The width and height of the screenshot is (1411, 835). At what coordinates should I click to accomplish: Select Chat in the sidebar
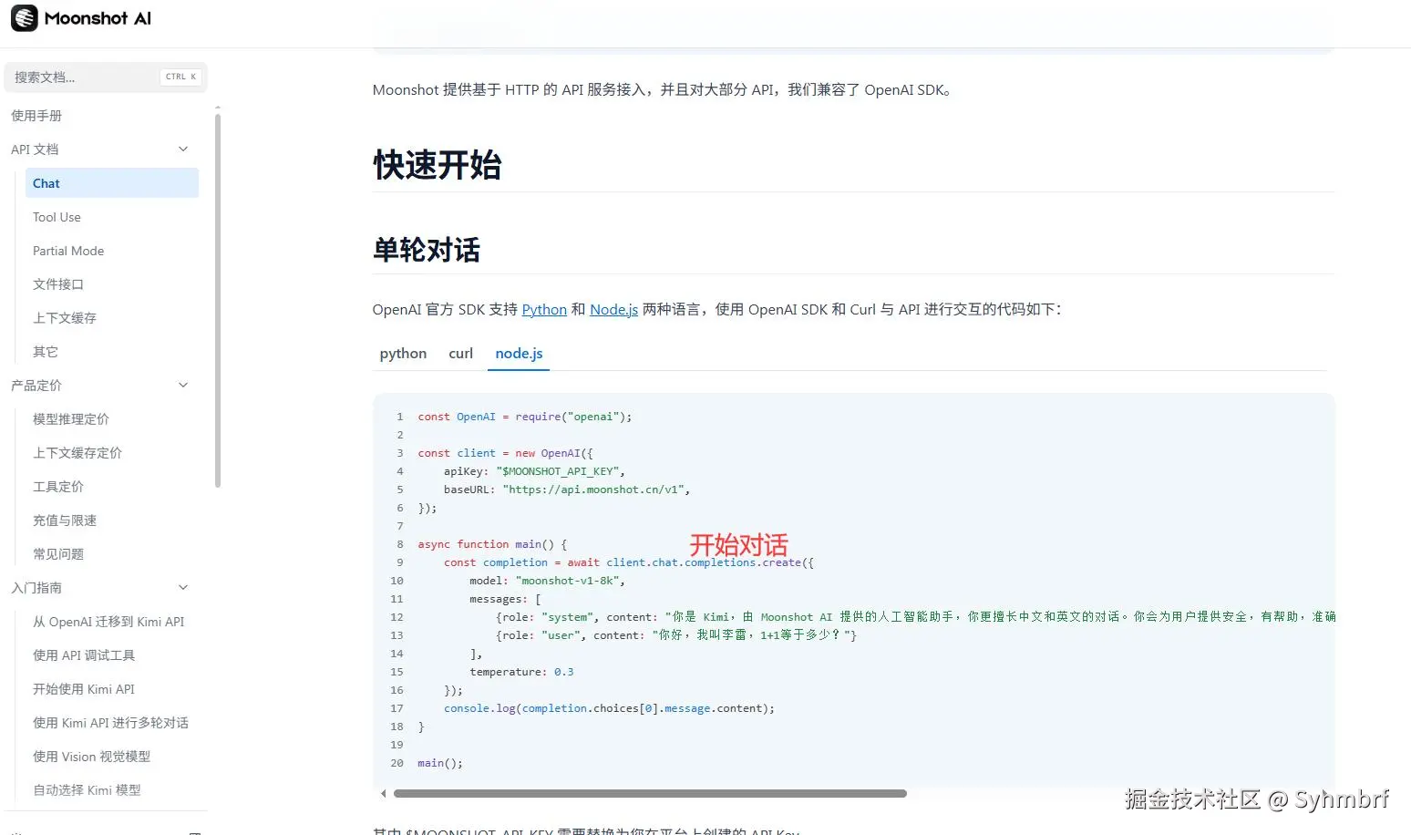point(46,182)
